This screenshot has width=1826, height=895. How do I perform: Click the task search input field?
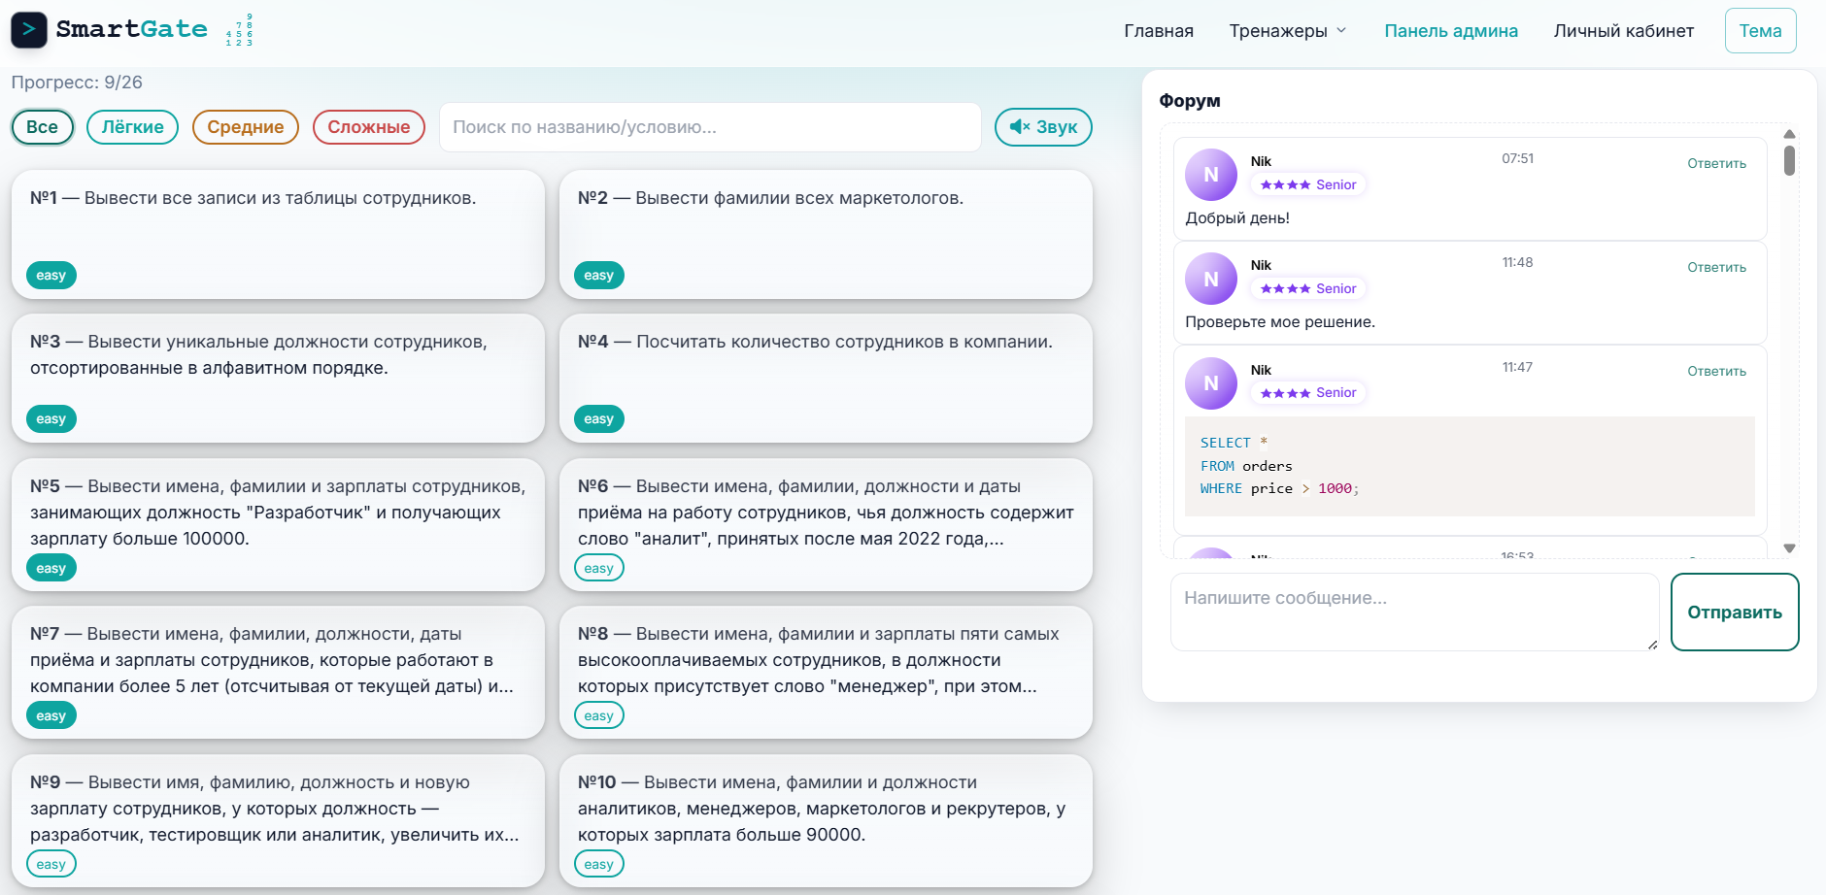coord(710,126)
